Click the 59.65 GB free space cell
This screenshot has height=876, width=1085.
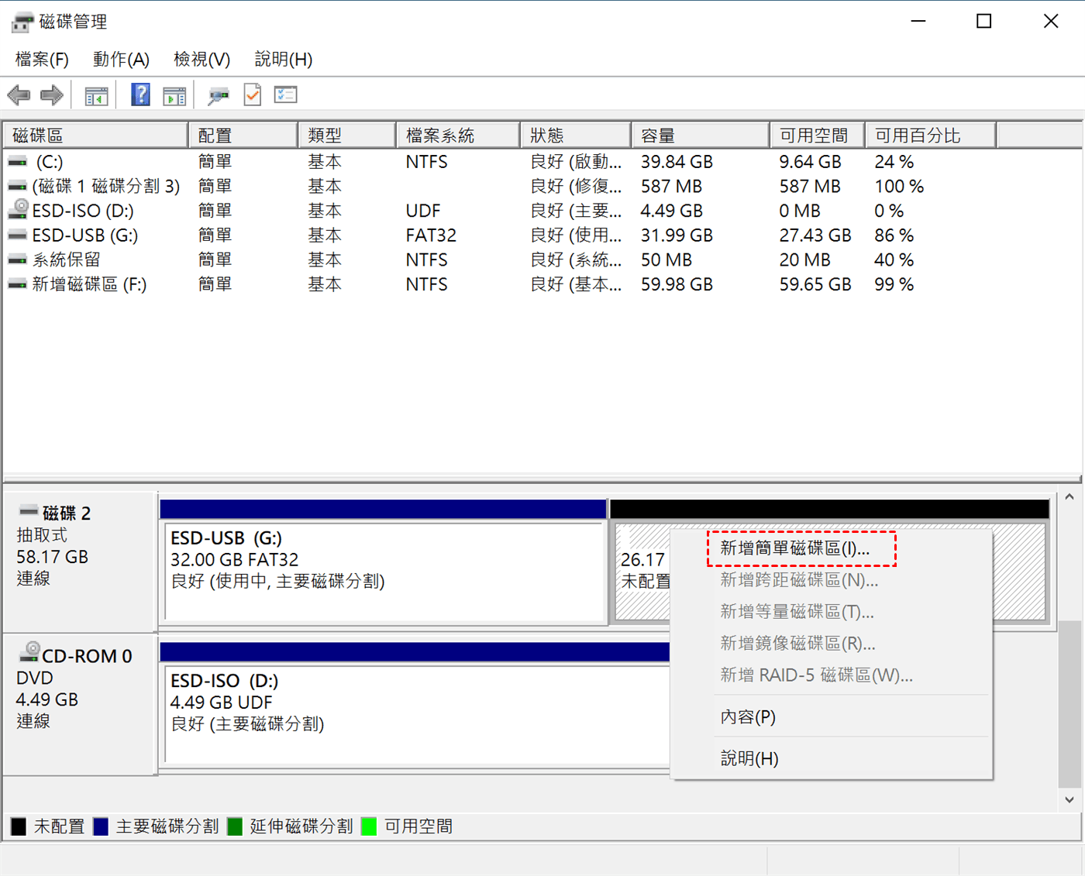815,284
